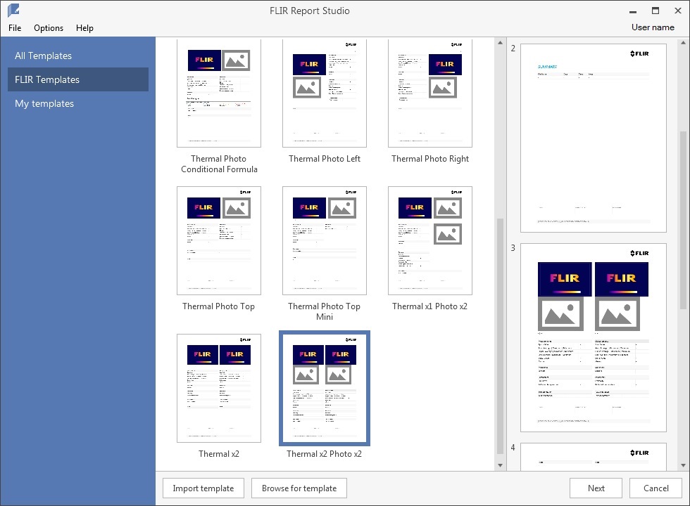
Task: Select the Thermal Photo Left template
Action: [x=324, y=93]
